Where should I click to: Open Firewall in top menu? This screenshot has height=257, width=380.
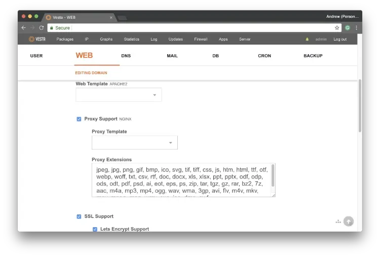tap(201, 39)
